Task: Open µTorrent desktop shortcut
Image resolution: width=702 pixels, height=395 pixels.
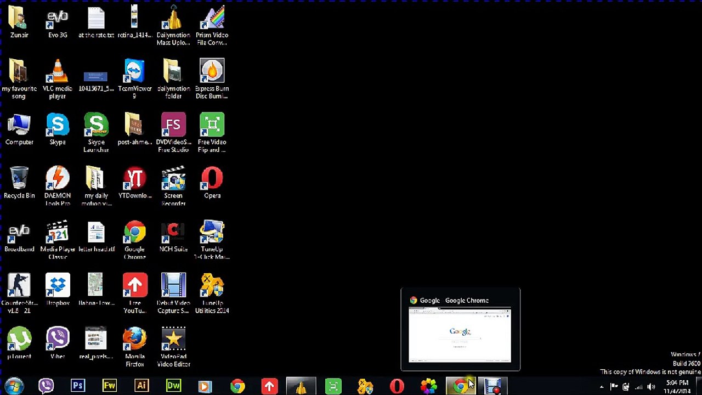Action: [x=19, y=343]
